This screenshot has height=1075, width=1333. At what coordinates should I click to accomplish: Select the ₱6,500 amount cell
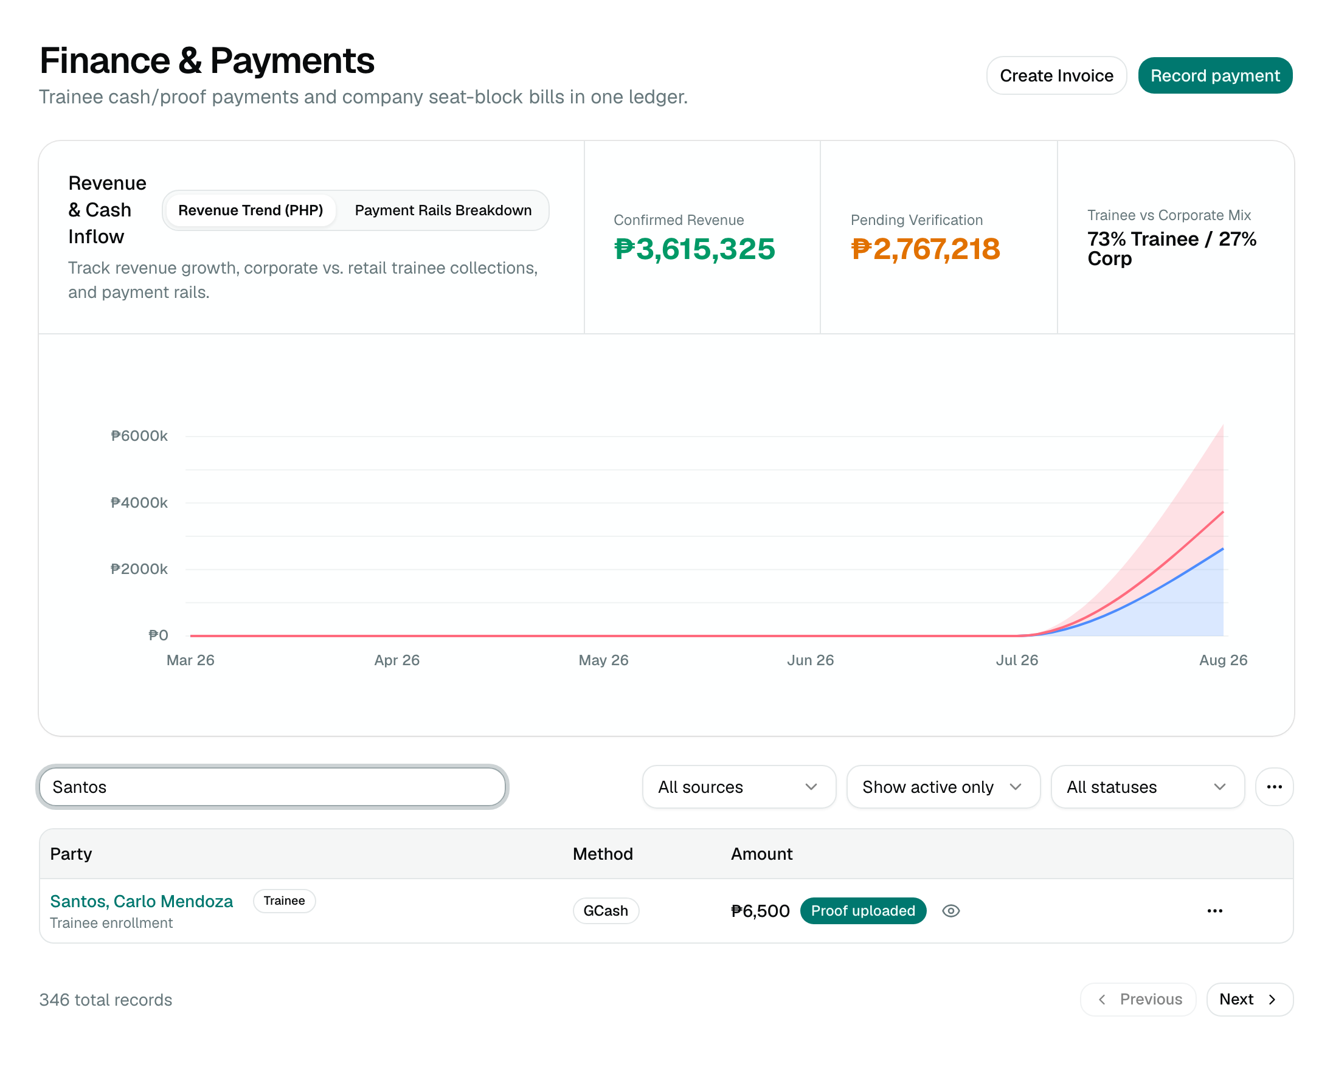click(760, 910)
